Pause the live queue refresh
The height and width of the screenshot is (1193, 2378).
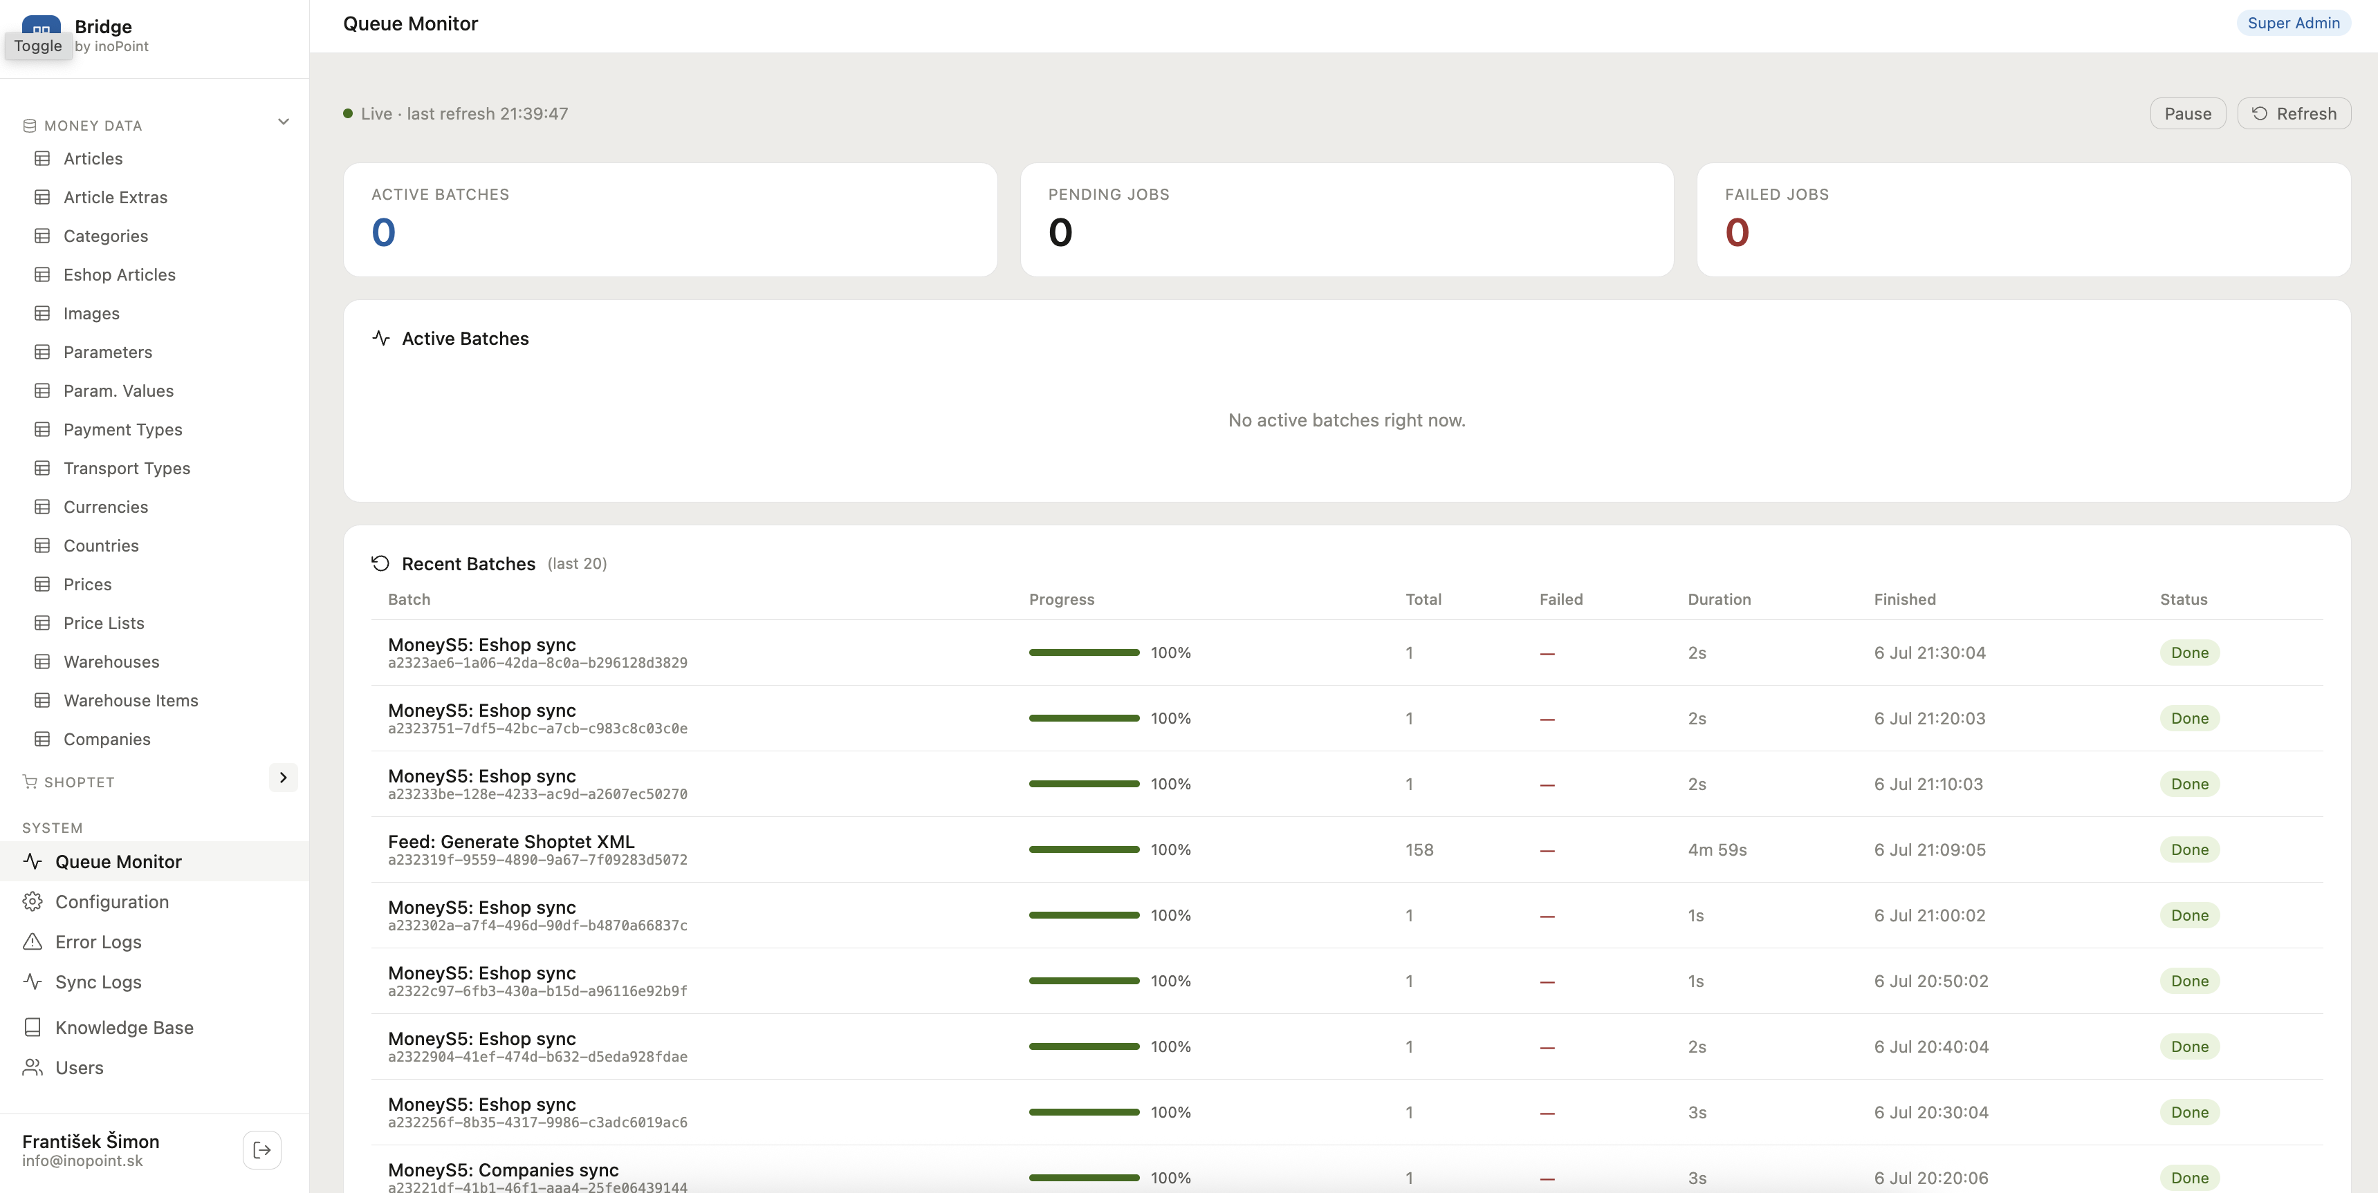pyautogui.click(x=2187, y=113)
